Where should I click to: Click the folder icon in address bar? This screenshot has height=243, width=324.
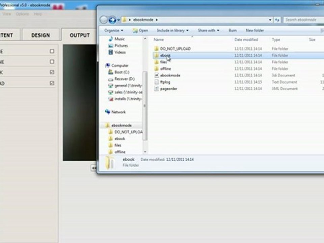(x=124, y=20)
